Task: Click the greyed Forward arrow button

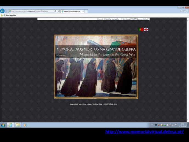Action: (x=7, y=11)
